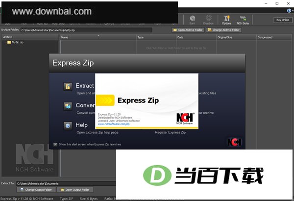The width and height of the screenshot is (294, 201).
Task: Click the Help heading in the start dialog
Action: (81, 125)
